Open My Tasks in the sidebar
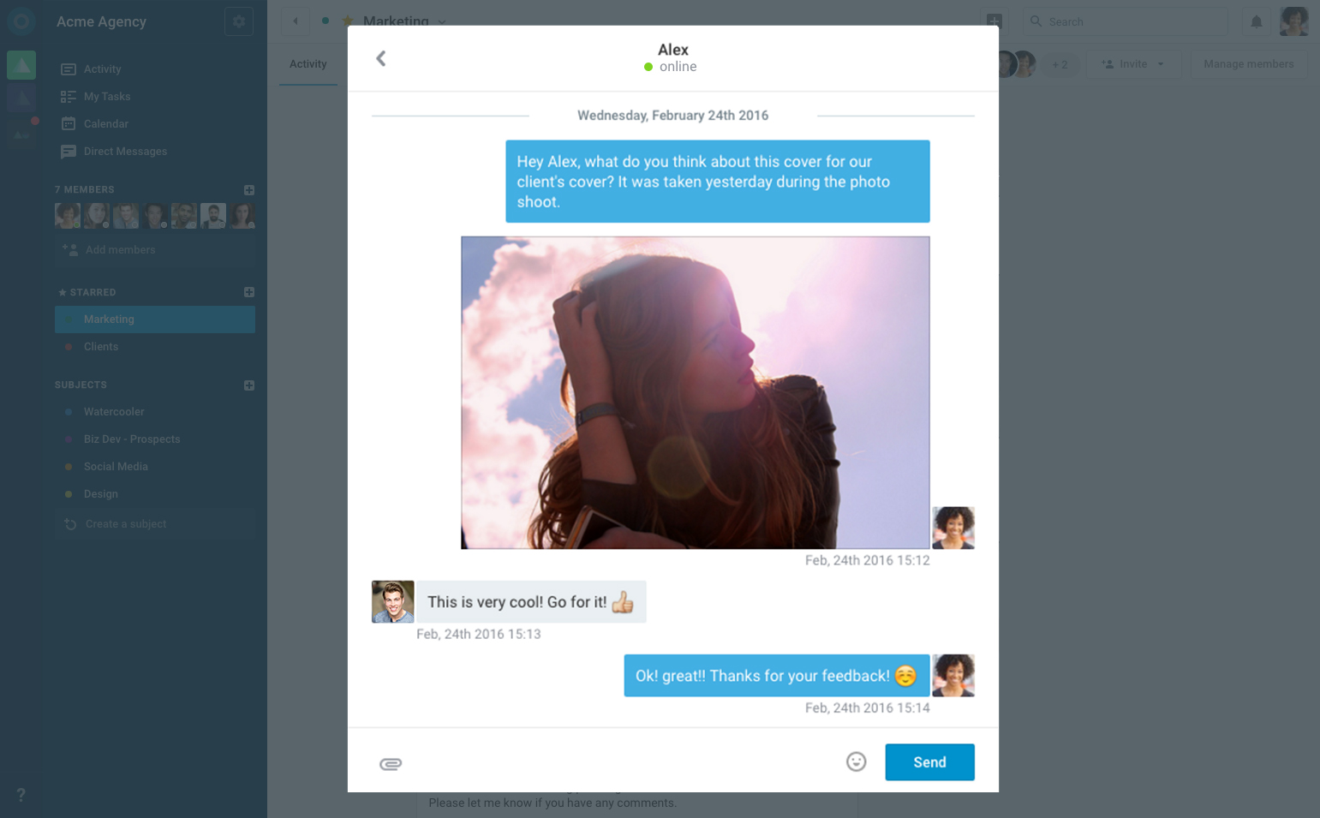The width and height of the screenshot is (1320, 818). (x=107, y=96)
